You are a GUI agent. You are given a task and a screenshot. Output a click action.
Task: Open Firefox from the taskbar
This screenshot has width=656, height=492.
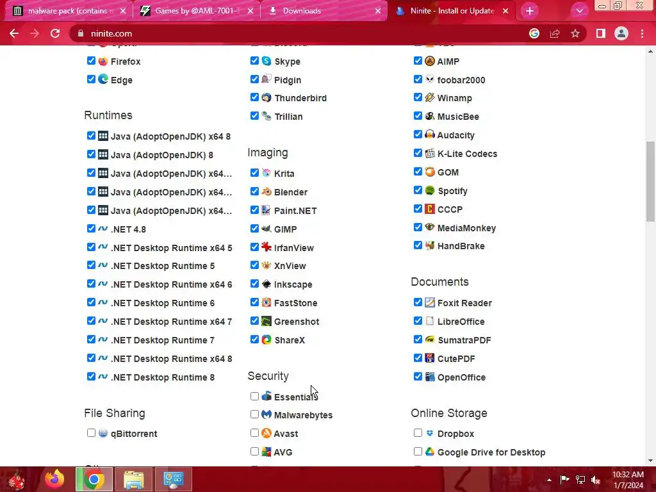click(54, 479)
